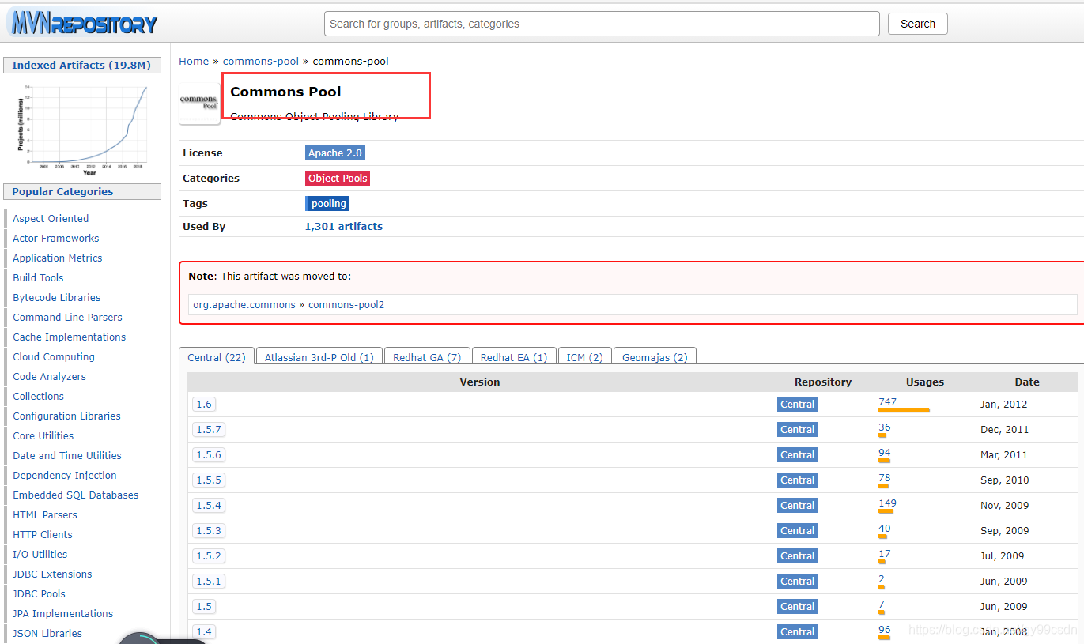Screen dimensions: 1084x644
Task: Open version 1.5.5
Action: [x=209, y=480]
